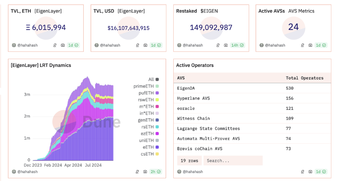Click the eETH legend color swatch
Image resolution: width=338 pixels, height=181 pixels.
[x=157, y=147]
